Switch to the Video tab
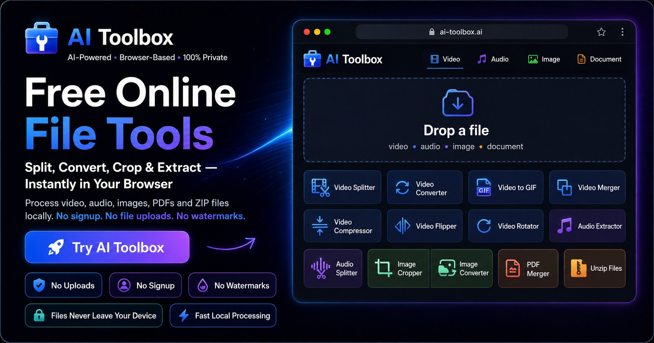The width and height of the screenshot is (654, 343). coord(445,59)
